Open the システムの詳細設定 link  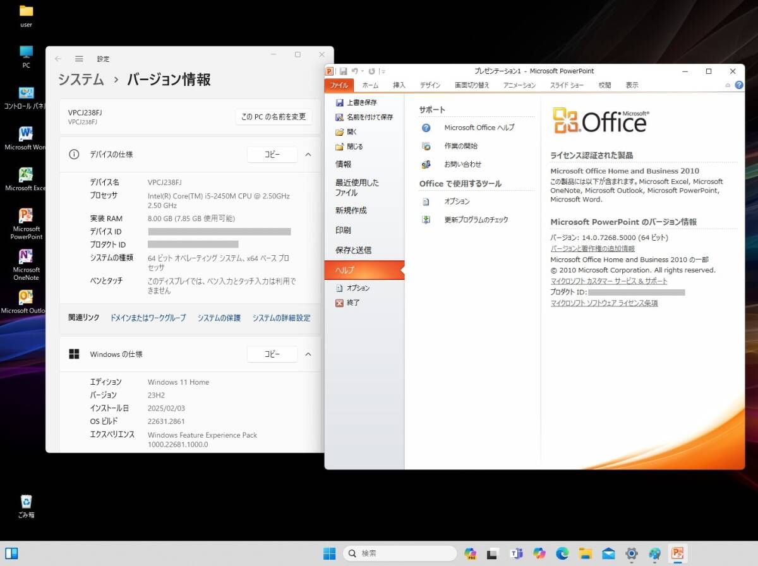(281, 318)
